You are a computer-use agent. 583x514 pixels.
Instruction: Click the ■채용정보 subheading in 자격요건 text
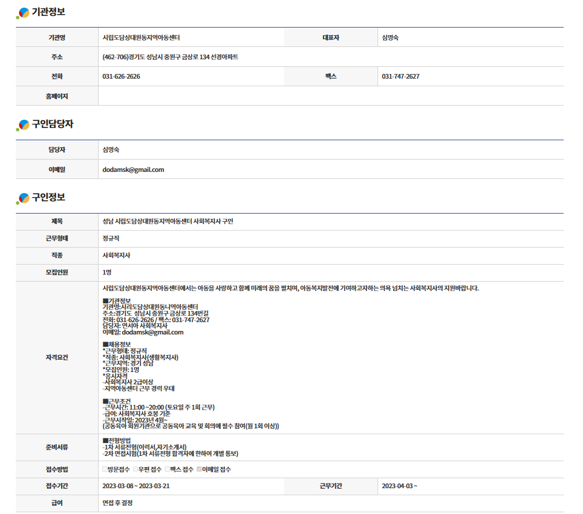(117, 344)
